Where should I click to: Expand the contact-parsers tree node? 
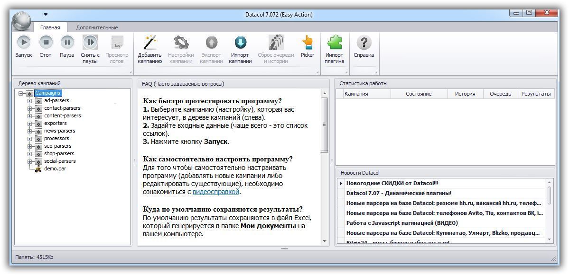pyautogui.click(x=30, y=108)
